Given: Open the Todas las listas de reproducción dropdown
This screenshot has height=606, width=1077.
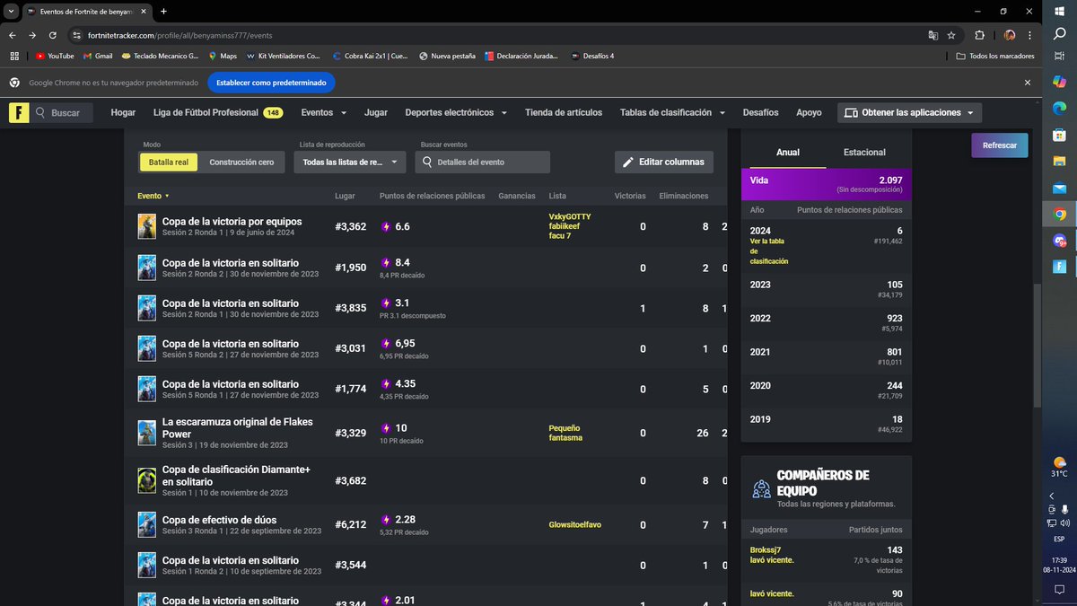Looking at the screenshot, I should pyautogui.click(x=350, y=162).
